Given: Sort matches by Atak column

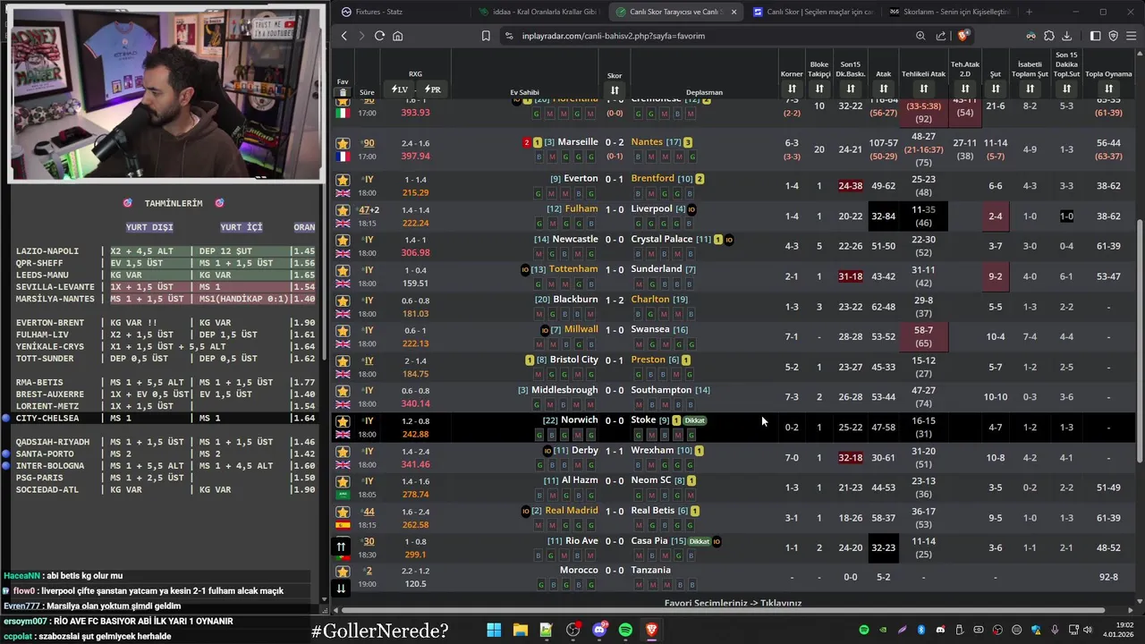Looking at the screenshot, I should tap(884, 89).
